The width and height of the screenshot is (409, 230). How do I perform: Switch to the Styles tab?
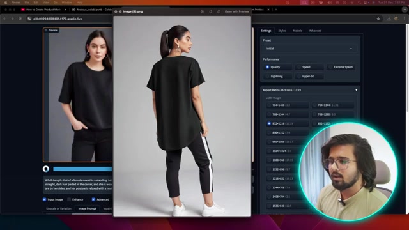pos(282,31)
